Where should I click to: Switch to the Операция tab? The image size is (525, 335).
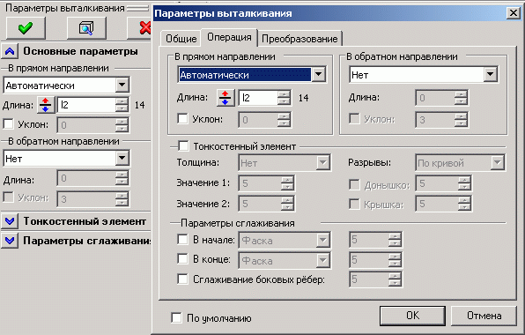point(229,37)
